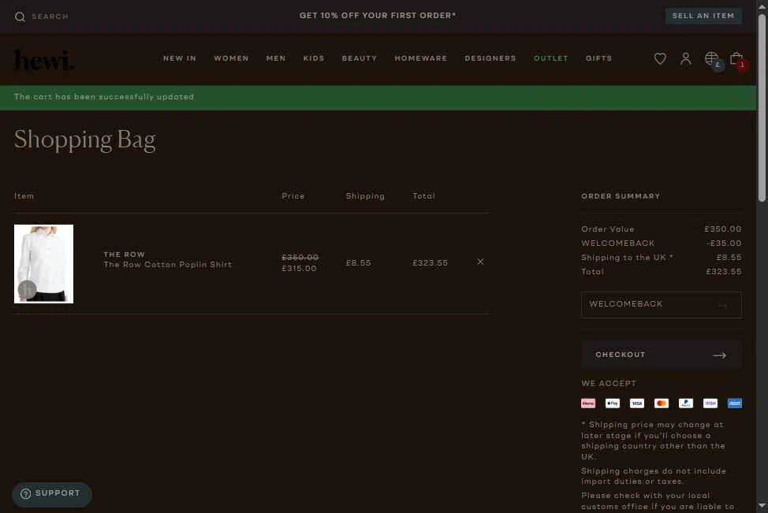Viewport: 768px width, 513px height.
Task: Open The Row Cotton Poplin Shirt link
Action: [167, 265]
